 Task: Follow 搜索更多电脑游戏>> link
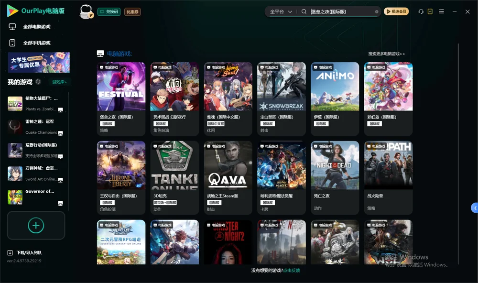coord(387,54)
